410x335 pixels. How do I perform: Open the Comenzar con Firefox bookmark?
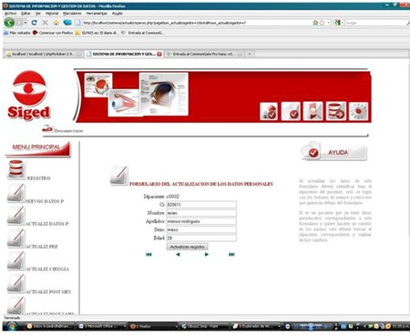(x=53, y=33)
